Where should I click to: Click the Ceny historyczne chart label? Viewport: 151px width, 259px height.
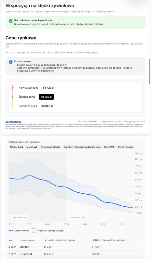[x=19, y=218]
